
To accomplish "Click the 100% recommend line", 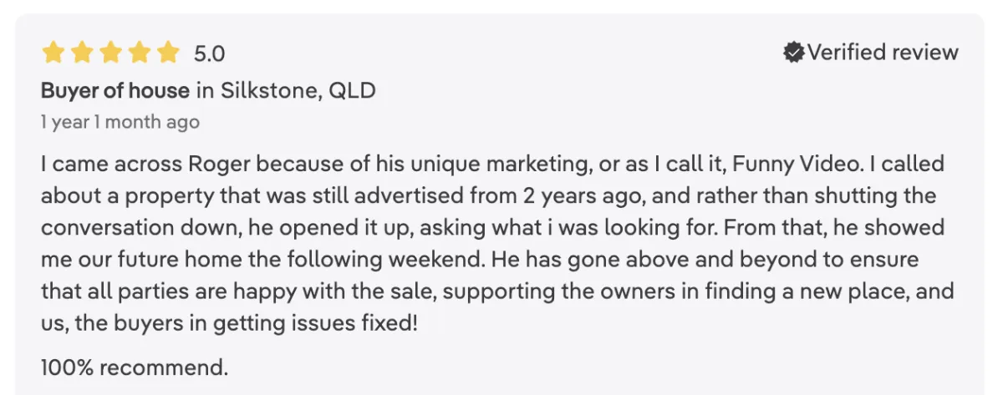I will [135, 366].
